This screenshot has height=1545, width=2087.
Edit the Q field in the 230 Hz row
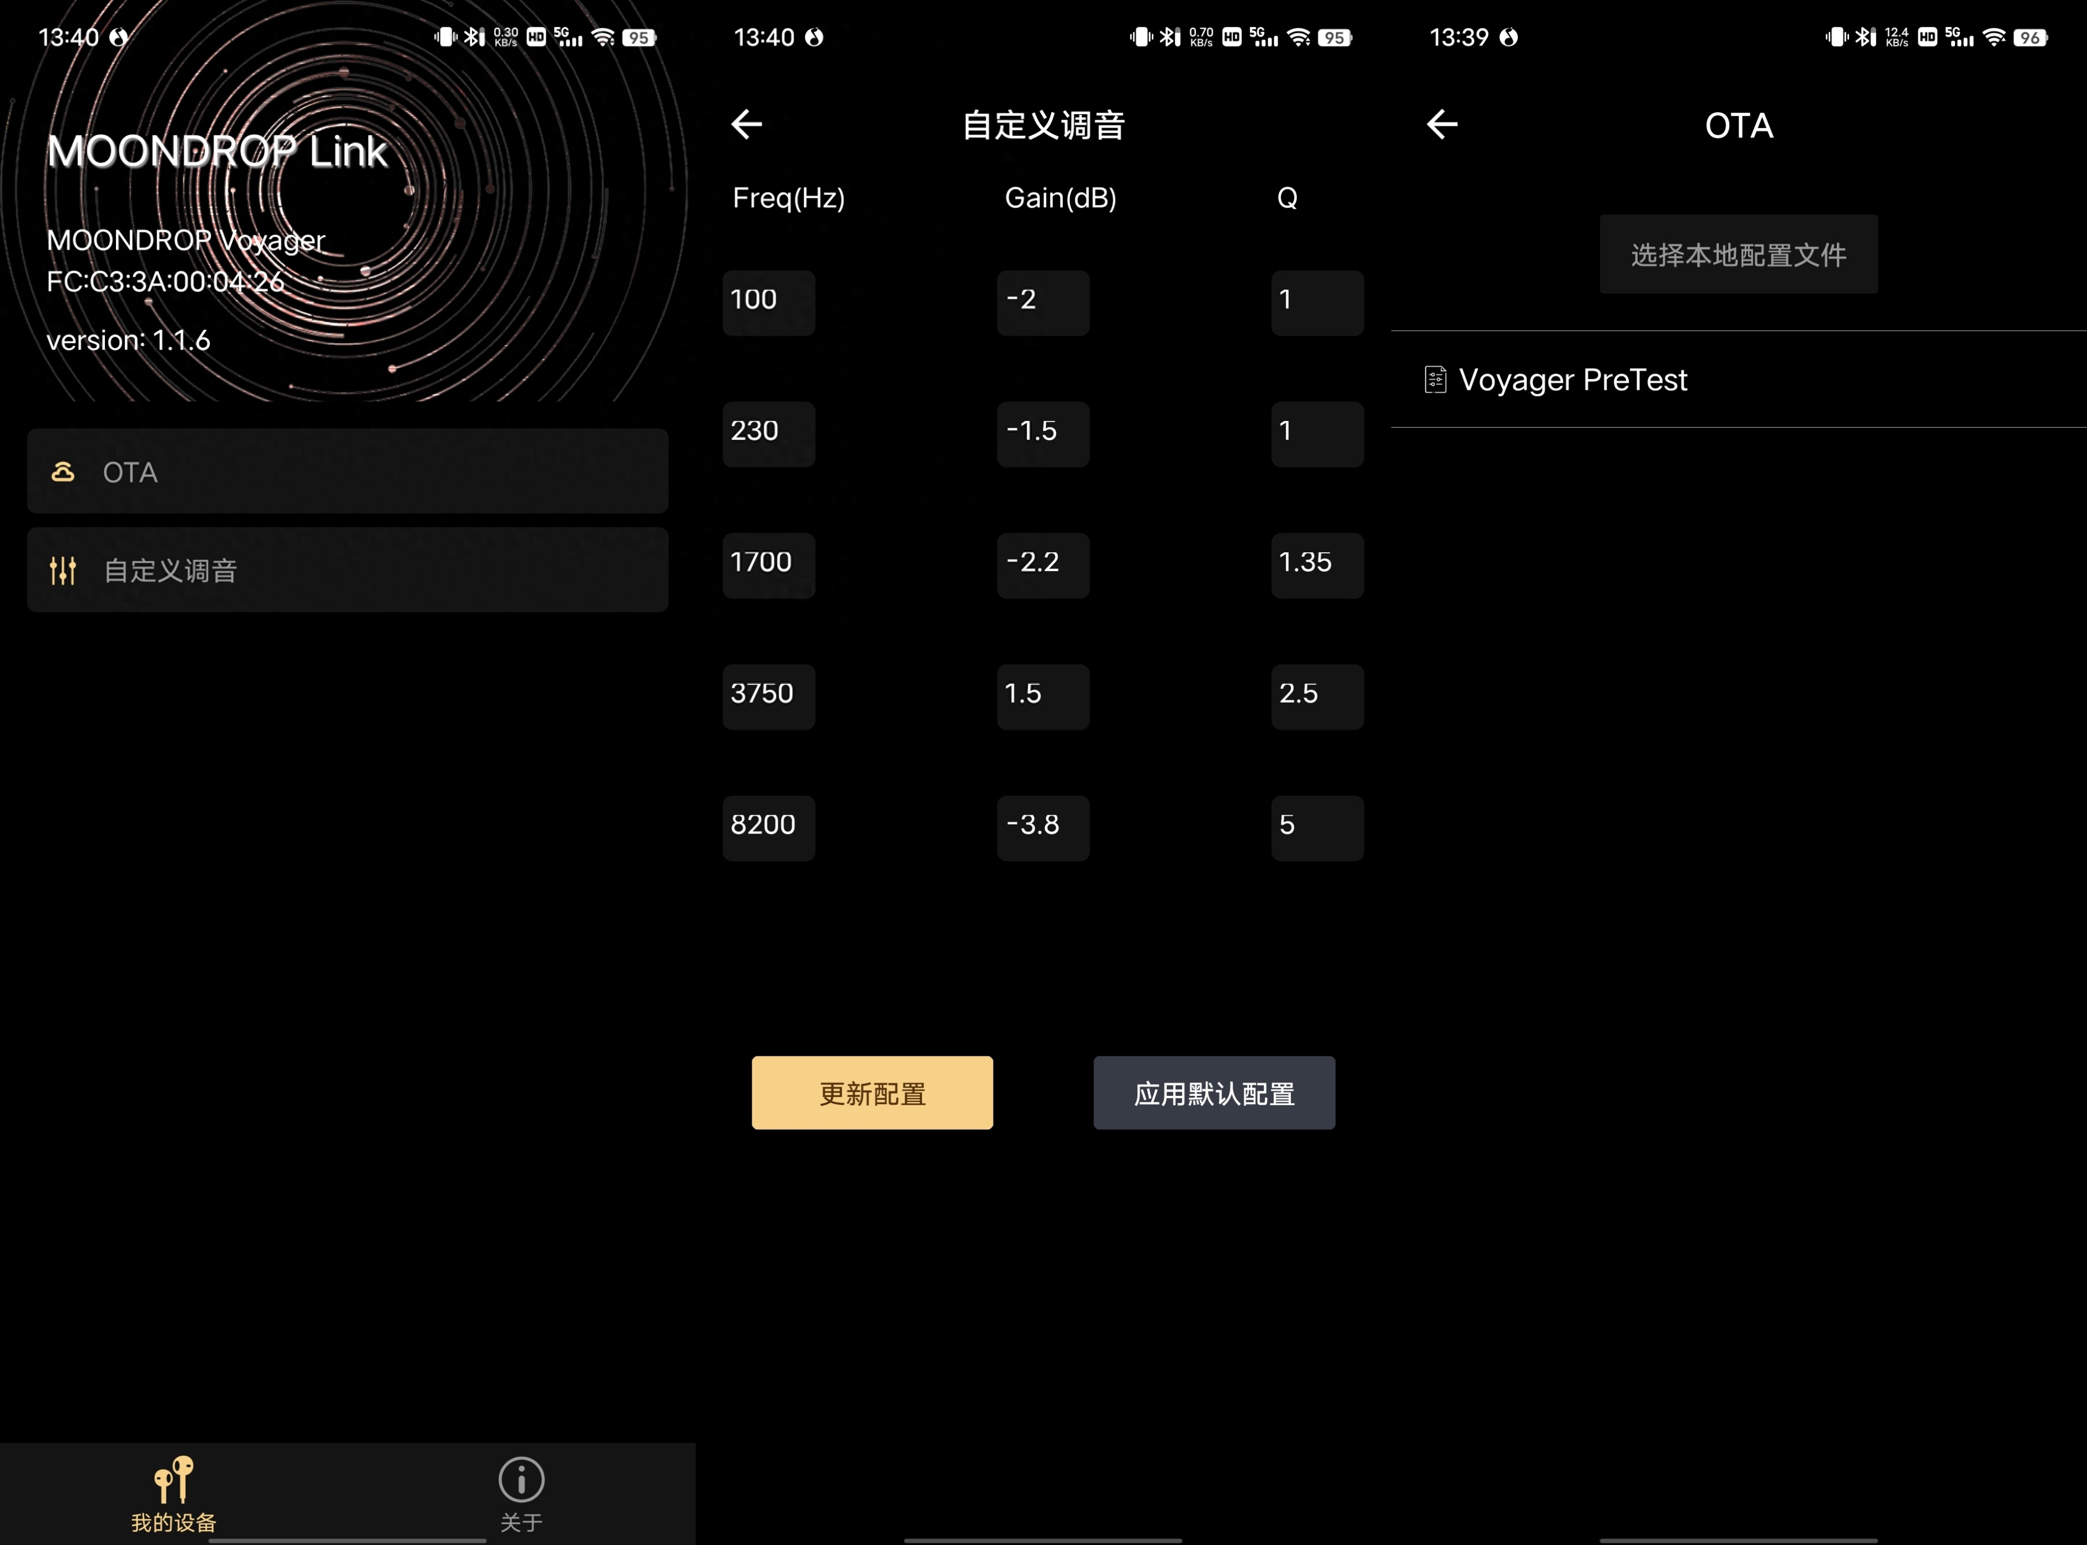pyautogui.click(x=1317, y=434)
